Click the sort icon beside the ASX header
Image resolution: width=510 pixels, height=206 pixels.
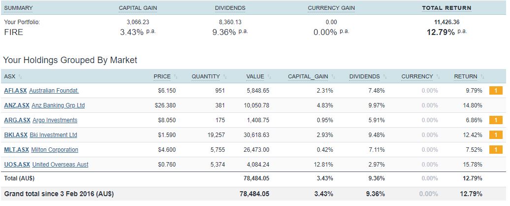point(20,77)
